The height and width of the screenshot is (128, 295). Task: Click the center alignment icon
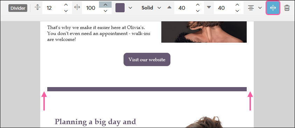(251, 8)
